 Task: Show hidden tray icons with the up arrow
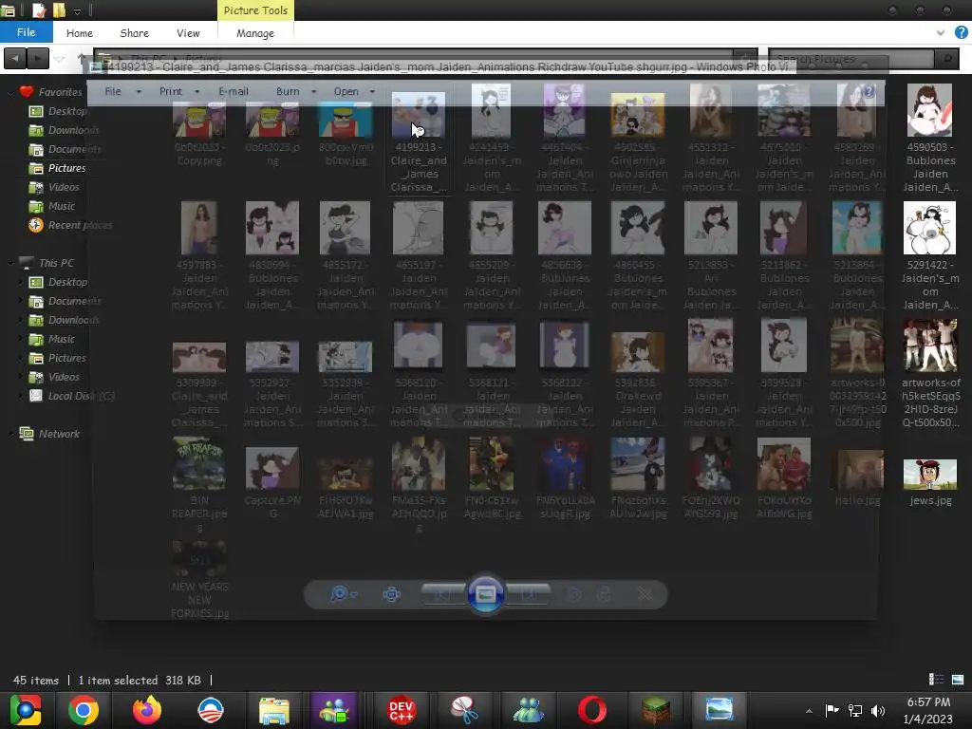click(x=809, y=710)
